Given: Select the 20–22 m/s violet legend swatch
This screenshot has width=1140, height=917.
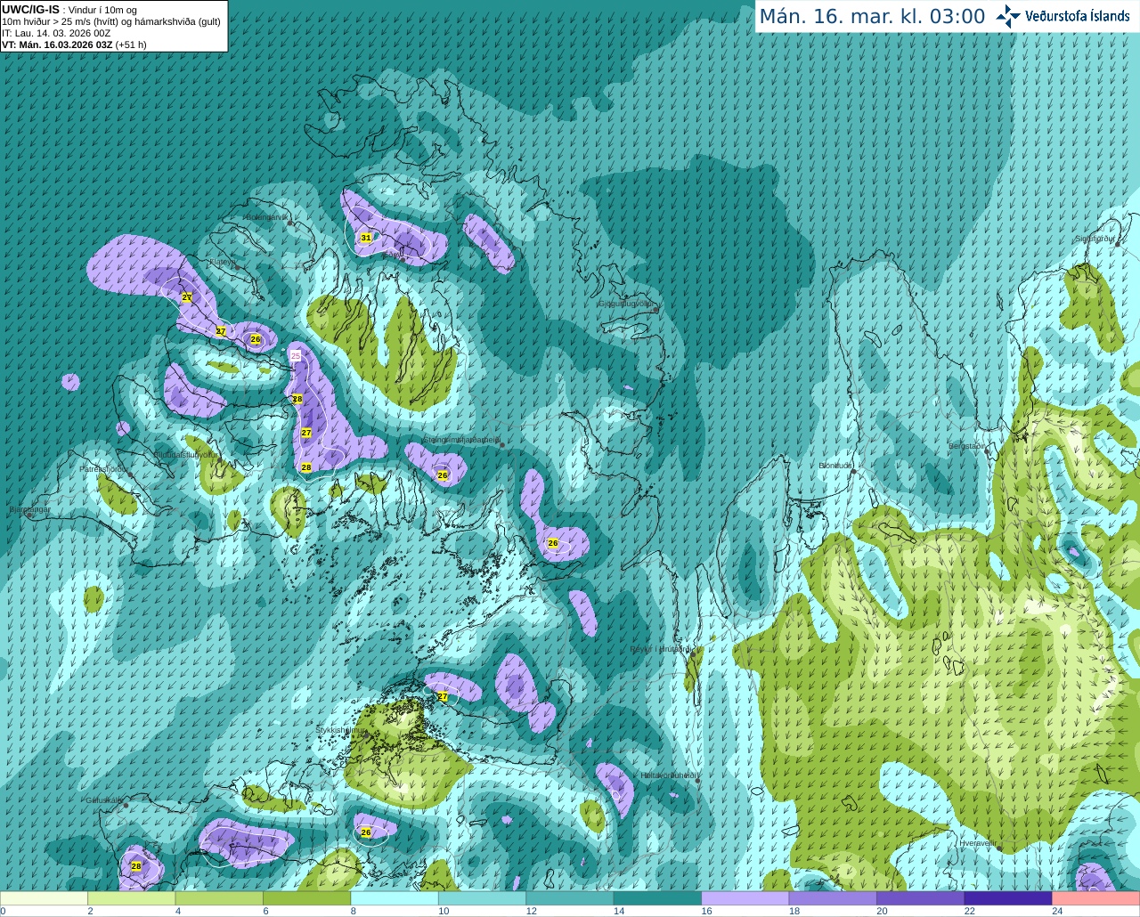Looking at the screenshot, I should 921,898.
